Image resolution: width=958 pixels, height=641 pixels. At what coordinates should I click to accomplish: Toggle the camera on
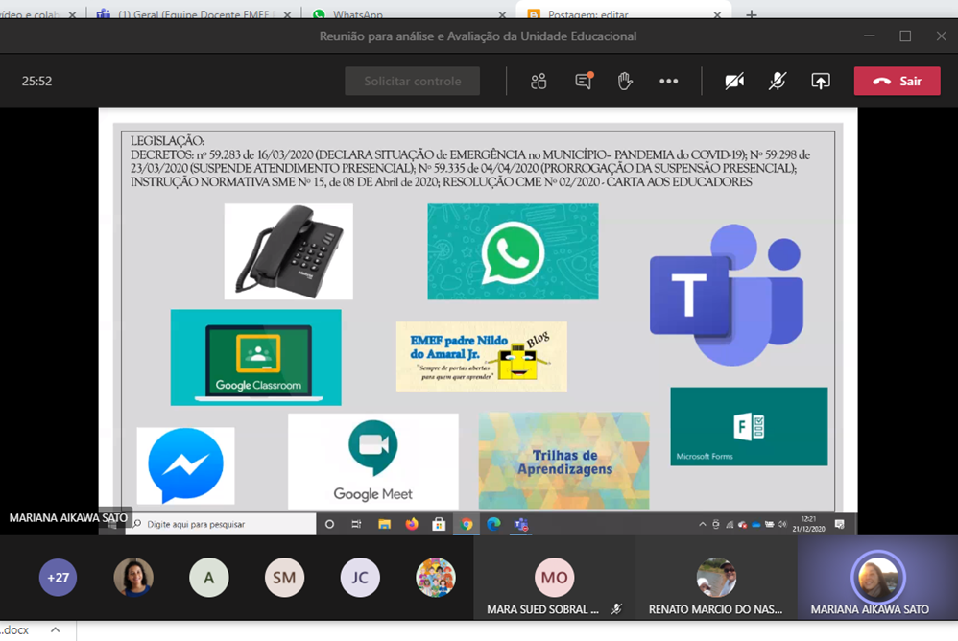click(734, 82)
